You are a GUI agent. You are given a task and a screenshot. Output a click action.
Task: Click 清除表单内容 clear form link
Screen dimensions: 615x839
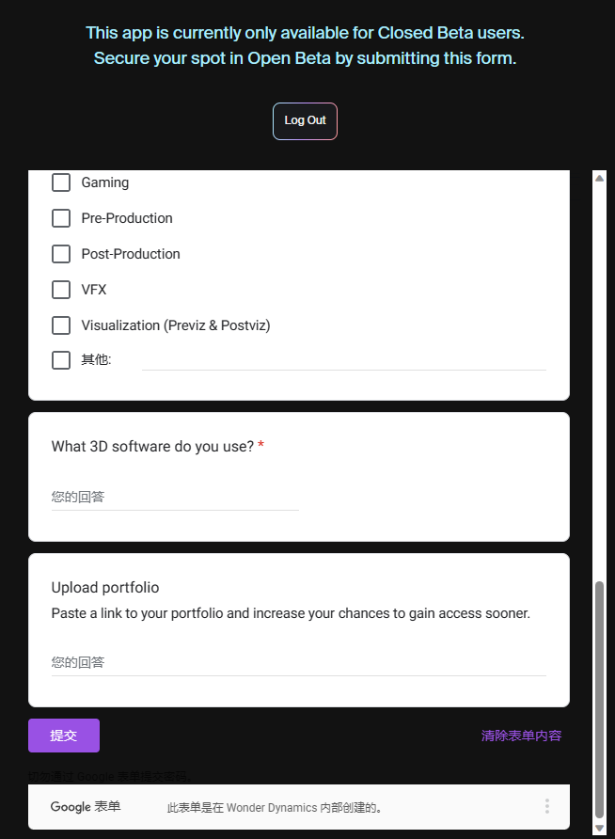pyautogui.click(x=521, y=736)
